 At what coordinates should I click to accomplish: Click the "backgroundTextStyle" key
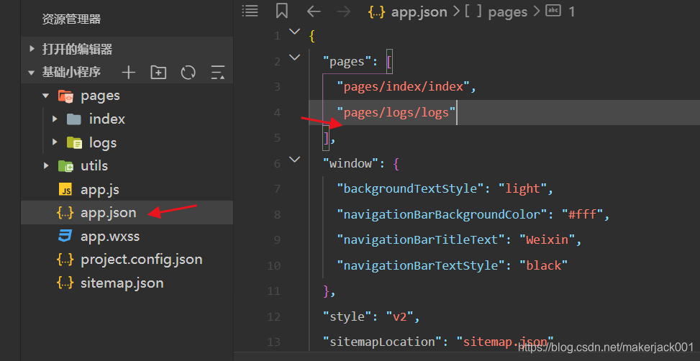[411, 188]
